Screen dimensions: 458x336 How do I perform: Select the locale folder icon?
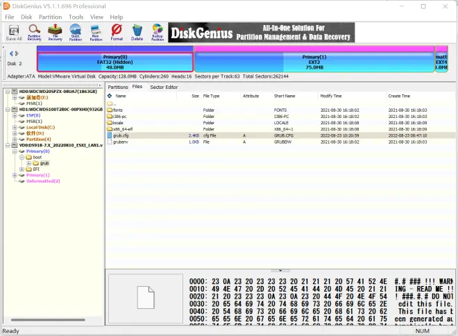[110, 123]
